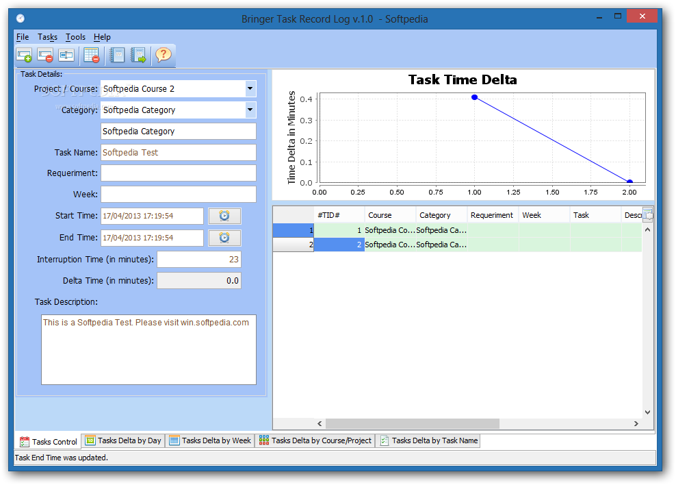Click Category cell in row 2
Viewport: 676px width, 485px height.
click(x=441, y=245)
